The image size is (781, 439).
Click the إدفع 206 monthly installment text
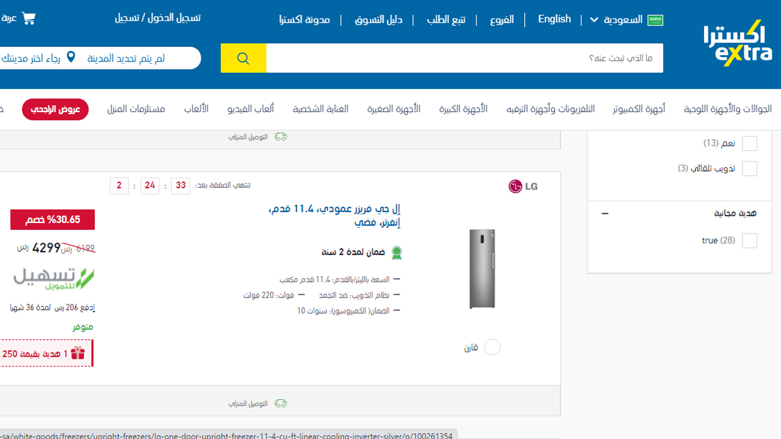[x=52, y=308]
